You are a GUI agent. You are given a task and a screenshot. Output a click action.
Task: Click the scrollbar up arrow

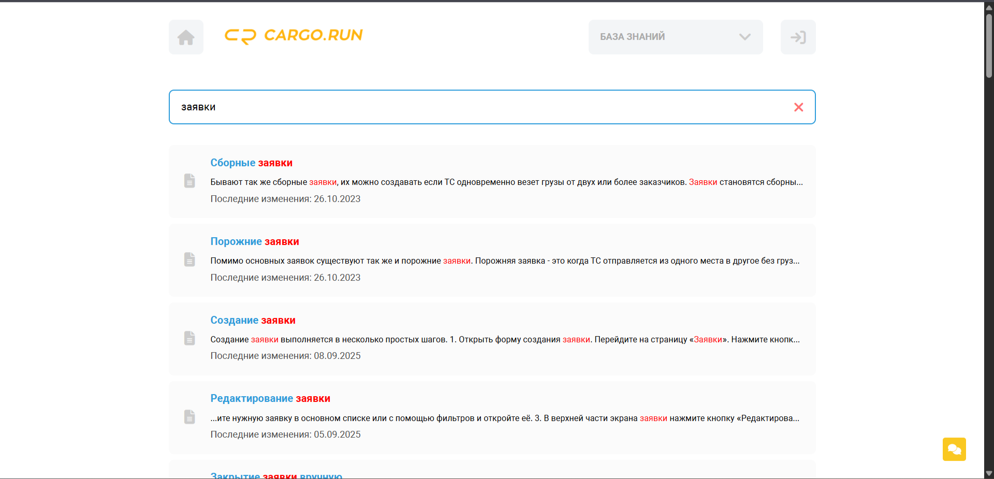pos(989,7)
